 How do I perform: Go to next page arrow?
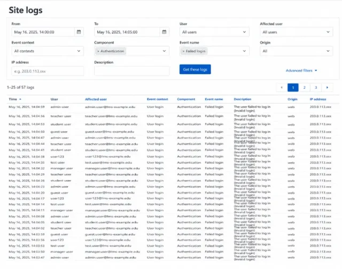(x=327, y=87)
